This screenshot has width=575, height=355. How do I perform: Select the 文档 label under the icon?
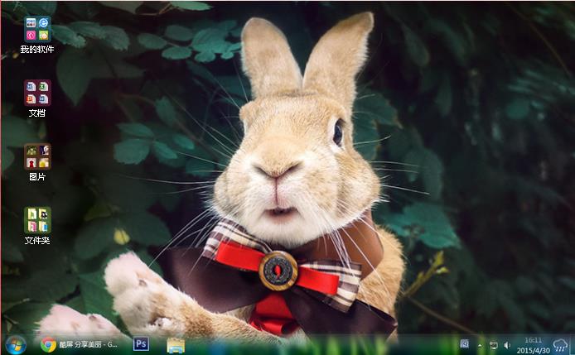tap(37, 113)
